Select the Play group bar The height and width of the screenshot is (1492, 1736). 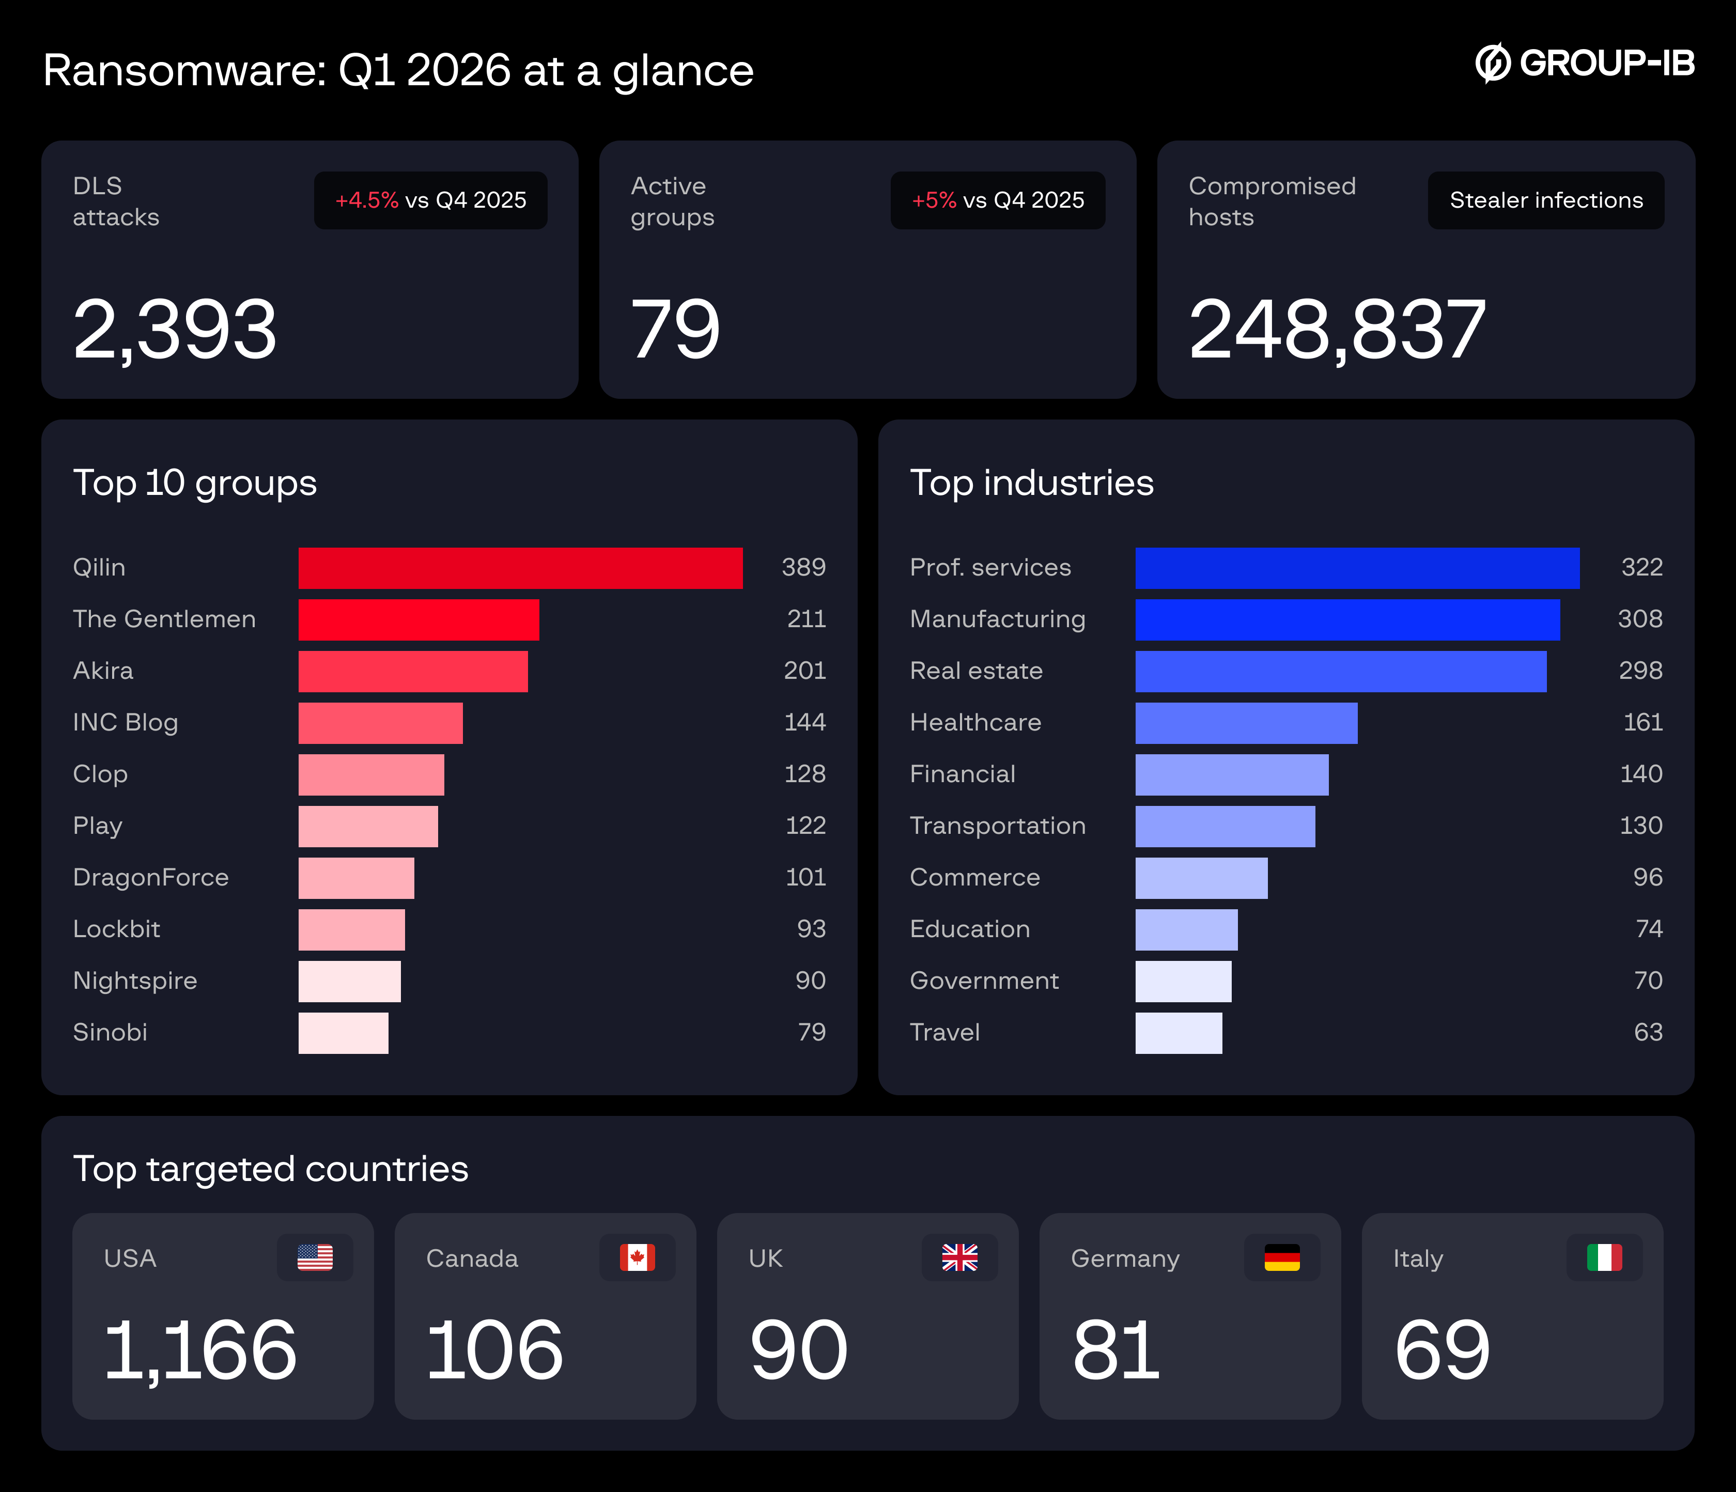[368, 826]
